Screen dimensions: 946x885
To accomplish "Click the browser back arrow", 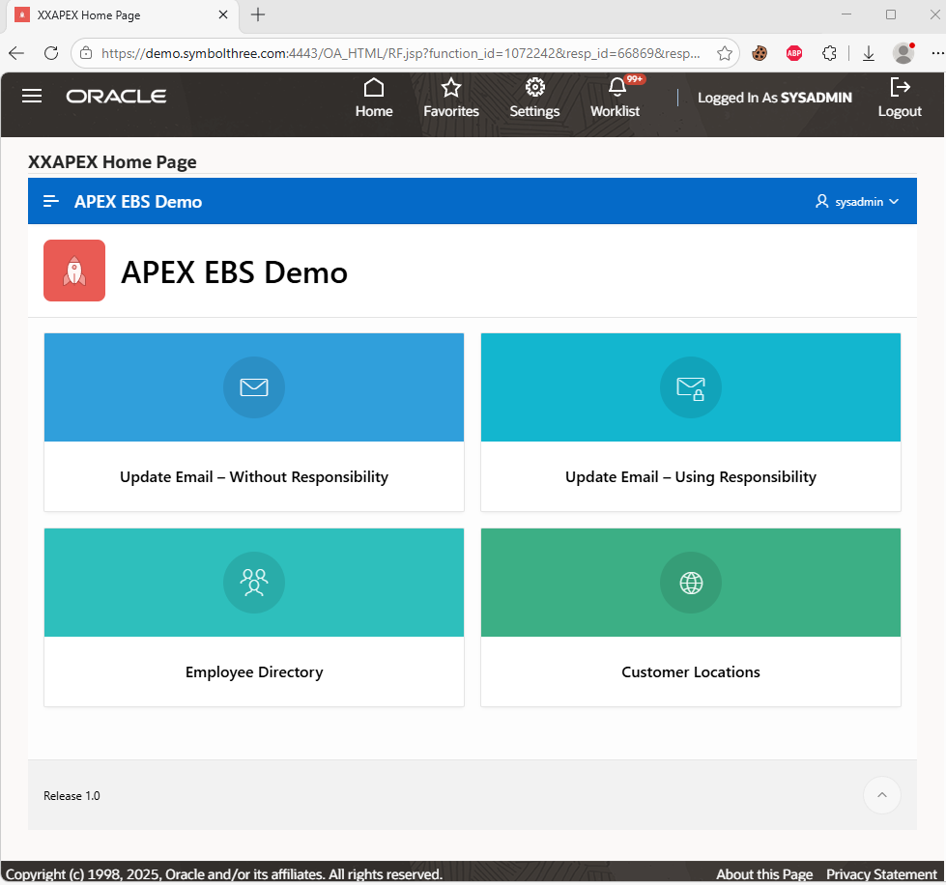I will 16,53.
